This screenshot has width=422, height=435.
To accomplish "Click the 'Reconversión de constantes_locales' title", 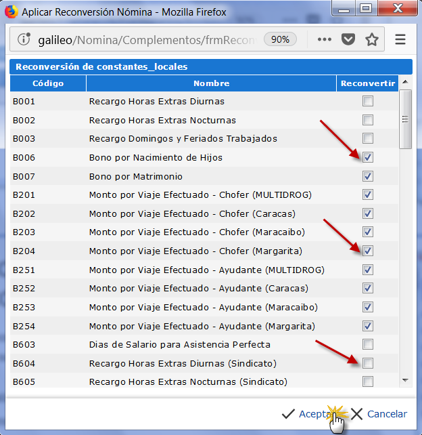I will [x=101, y=66].
